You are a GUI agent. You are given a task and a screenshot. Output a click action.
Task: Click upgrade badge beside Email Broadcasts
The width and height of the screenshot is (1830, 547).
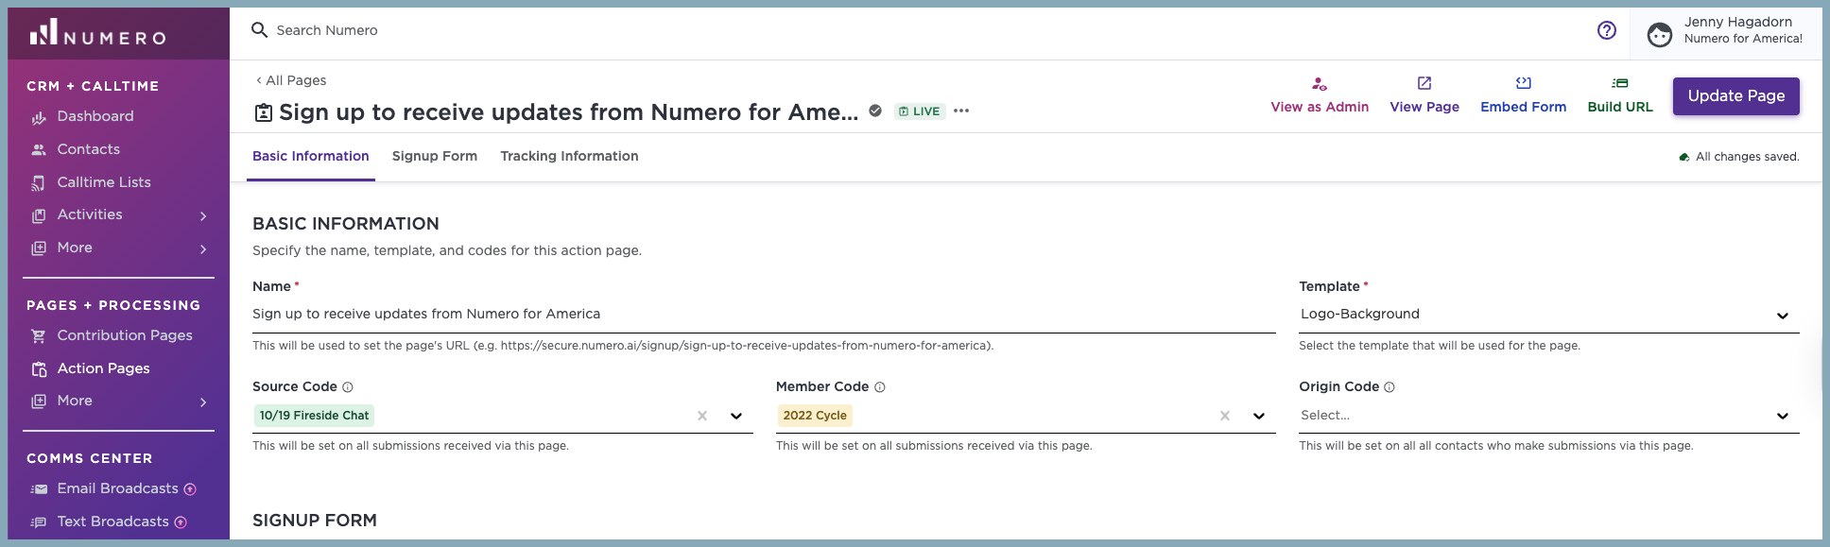[x=190, y=489]
